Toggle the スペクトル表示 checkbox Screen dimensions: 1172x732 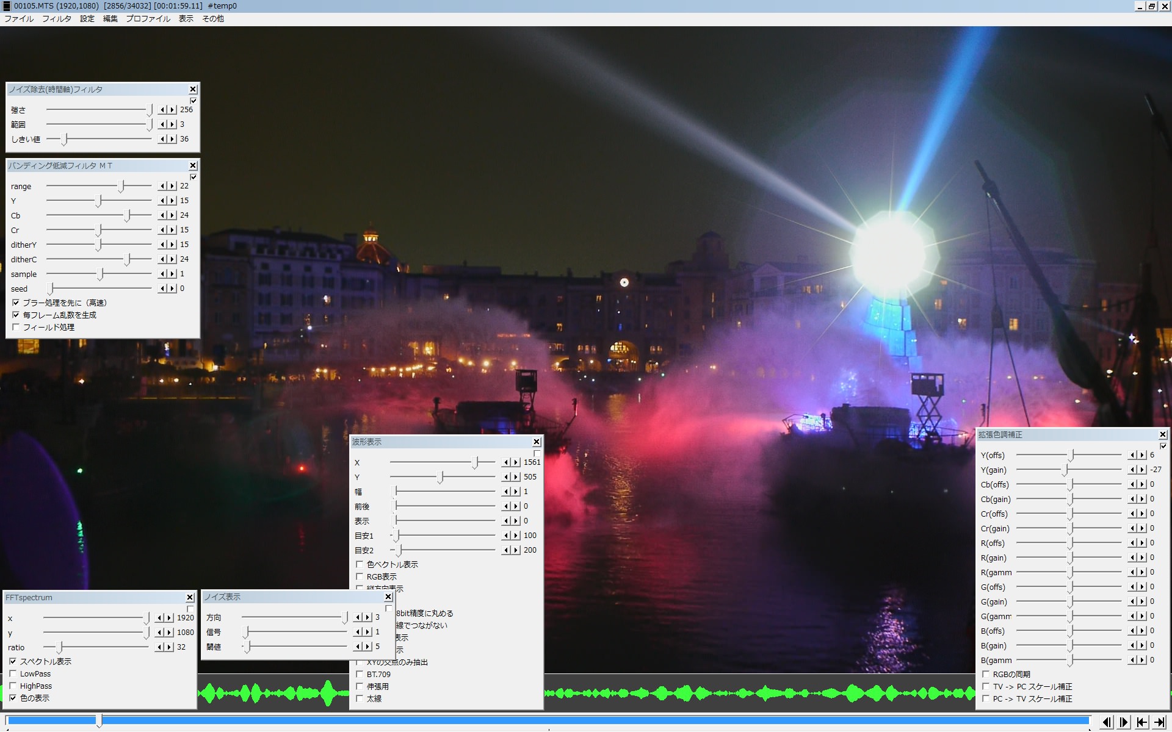13,661
